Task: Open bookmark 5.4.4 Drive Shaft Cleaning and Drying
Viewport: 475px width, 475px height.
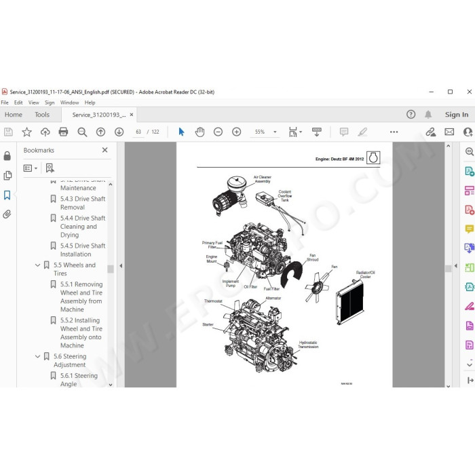Action: (82, 226)
